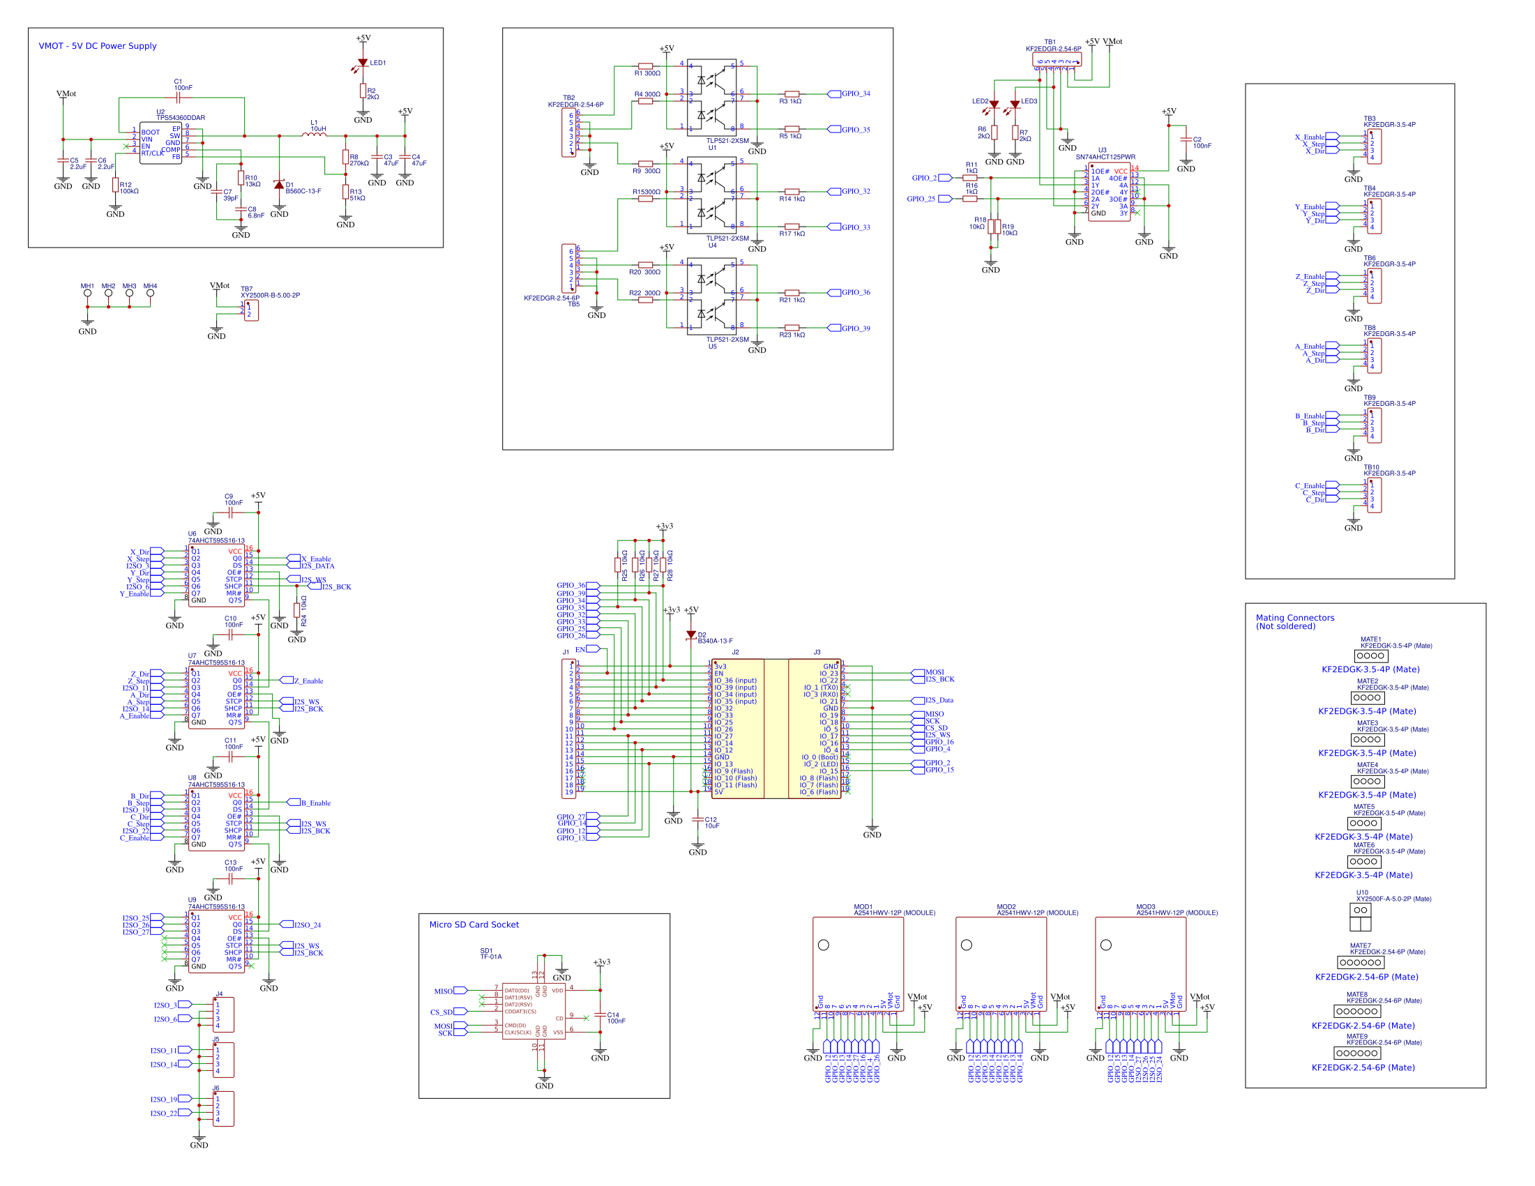Click the MATE9 6-pin connector symbol
The image size is (1535, 1186).
click(x=1357, y=1054)
